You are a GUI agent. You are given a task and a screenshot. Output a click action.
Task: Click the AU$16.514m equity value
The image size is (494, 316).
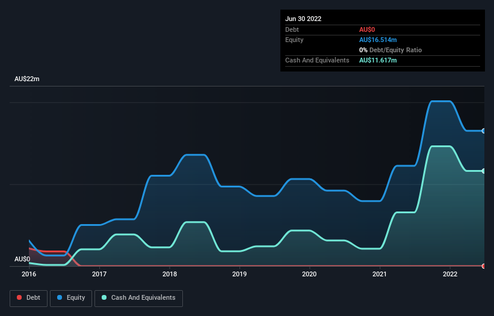pos(378,40)
